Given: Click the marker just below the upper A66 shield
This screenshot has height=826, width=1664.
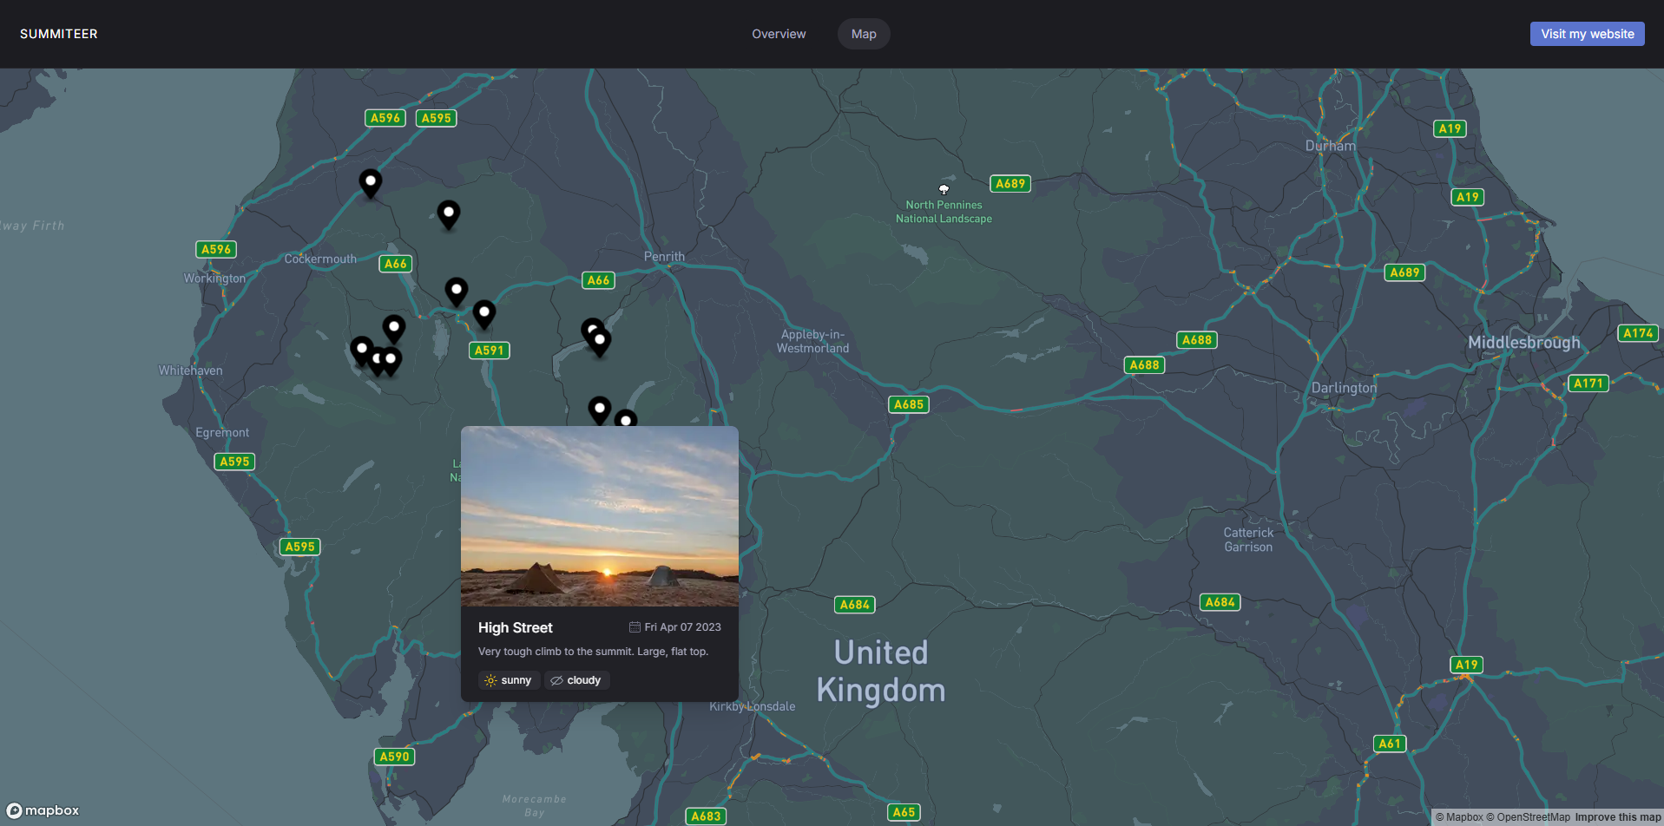Looking at the screenshot, I should pos(456,291).
